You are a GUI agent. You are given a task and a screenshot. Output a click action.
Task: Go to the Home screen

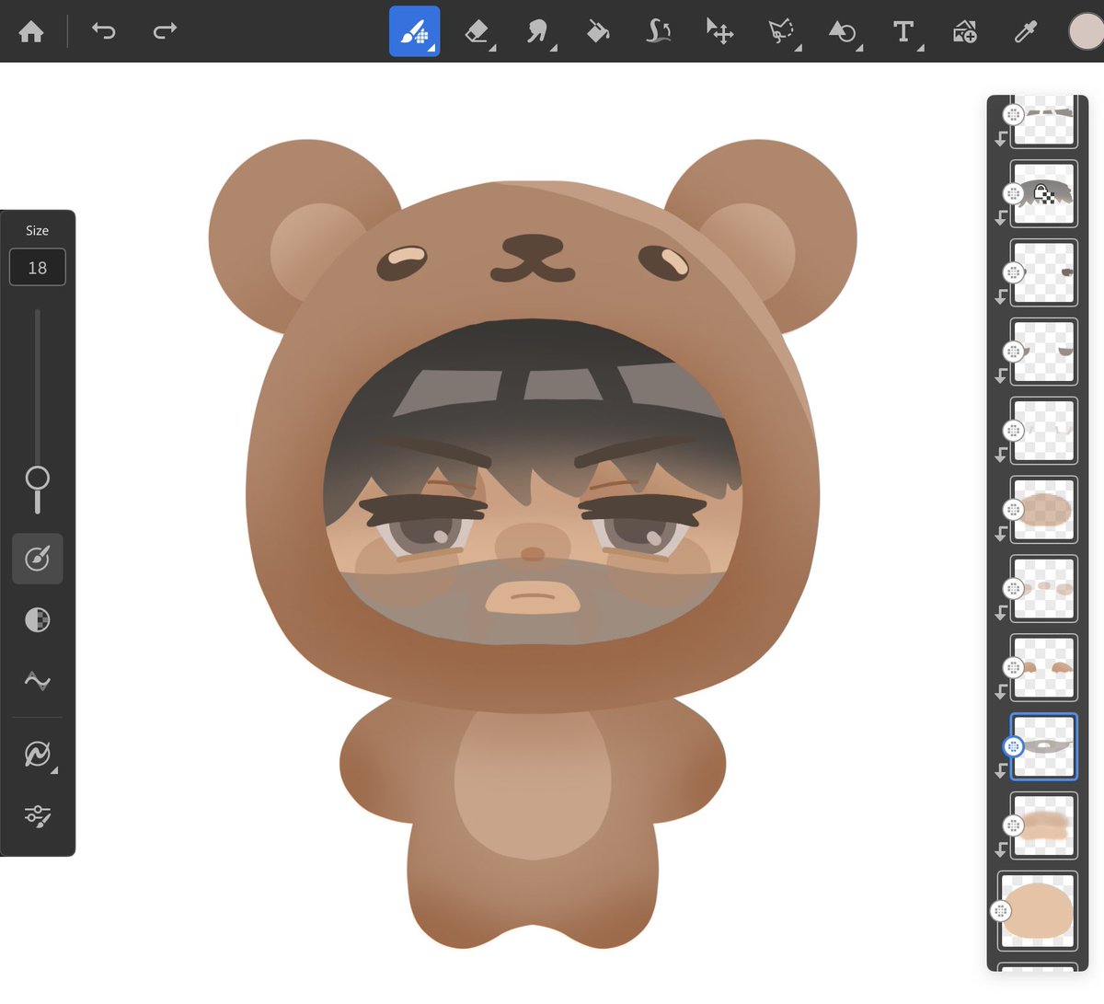click(x=31, y=32)
